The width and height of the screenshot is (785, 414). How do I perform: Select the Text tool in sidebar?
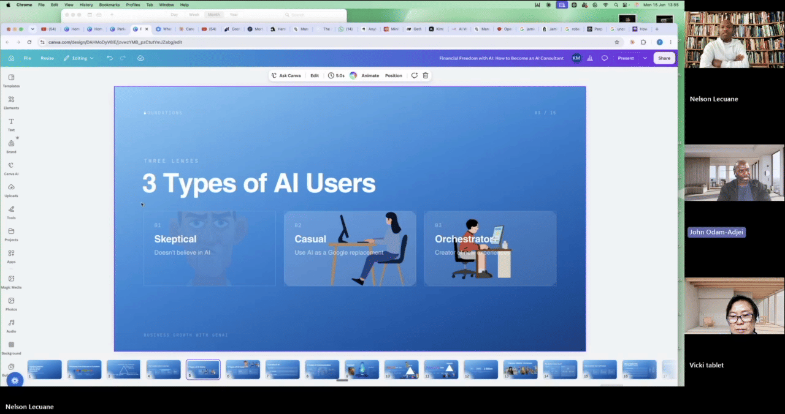(x=11, y=124)
